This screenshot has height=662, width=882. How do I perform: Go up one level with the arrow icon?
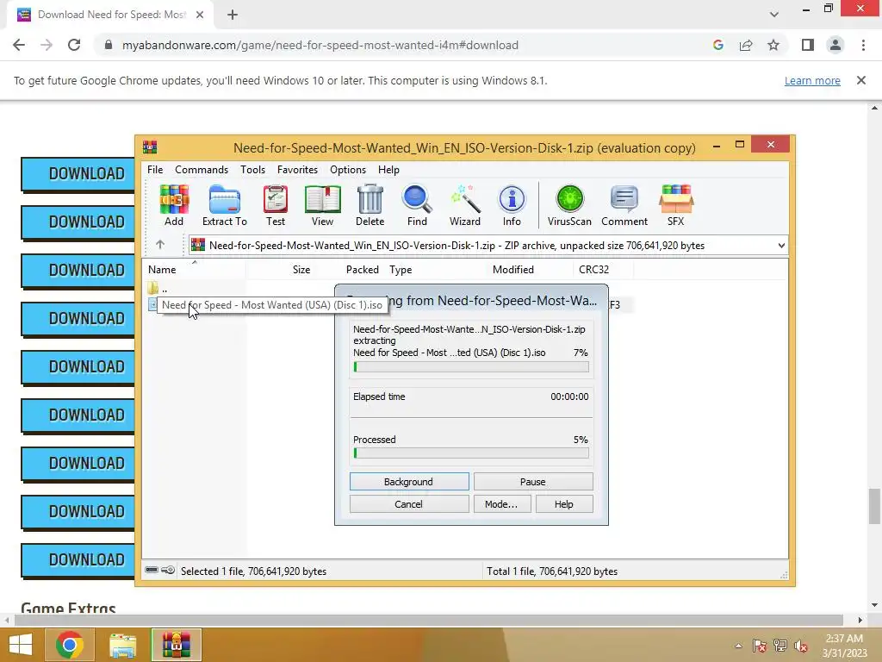click(159, 244)
